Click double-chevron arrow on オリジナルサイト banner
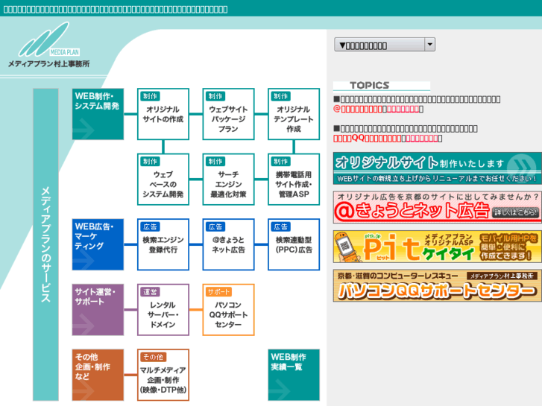The image size is (542, 406). 522,166
